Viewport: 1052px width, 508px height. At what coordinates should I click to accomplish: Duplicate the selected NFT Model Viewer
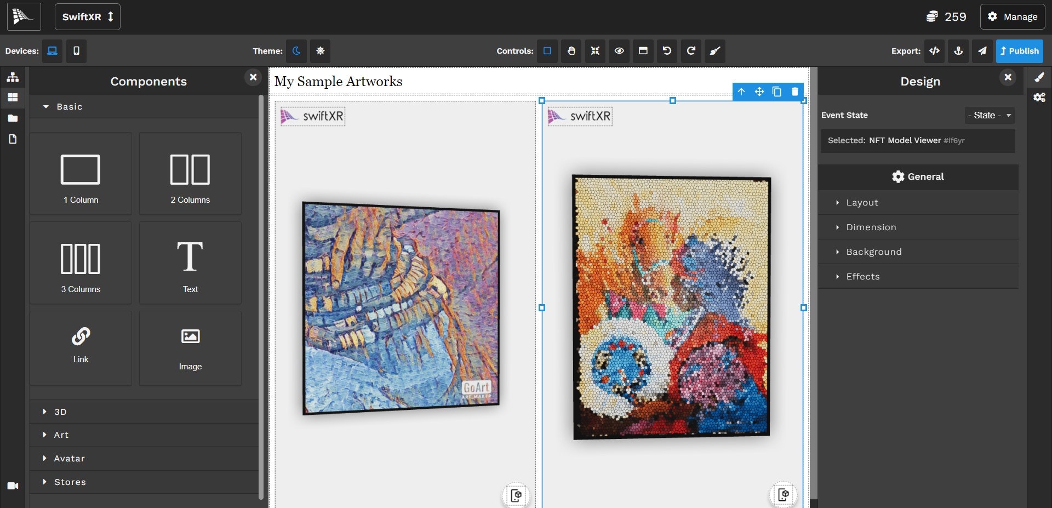tap(777, 92)
